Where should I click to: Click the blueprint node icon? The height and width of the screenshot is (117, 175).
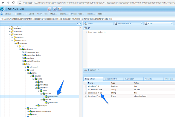(x=28, y=108)
